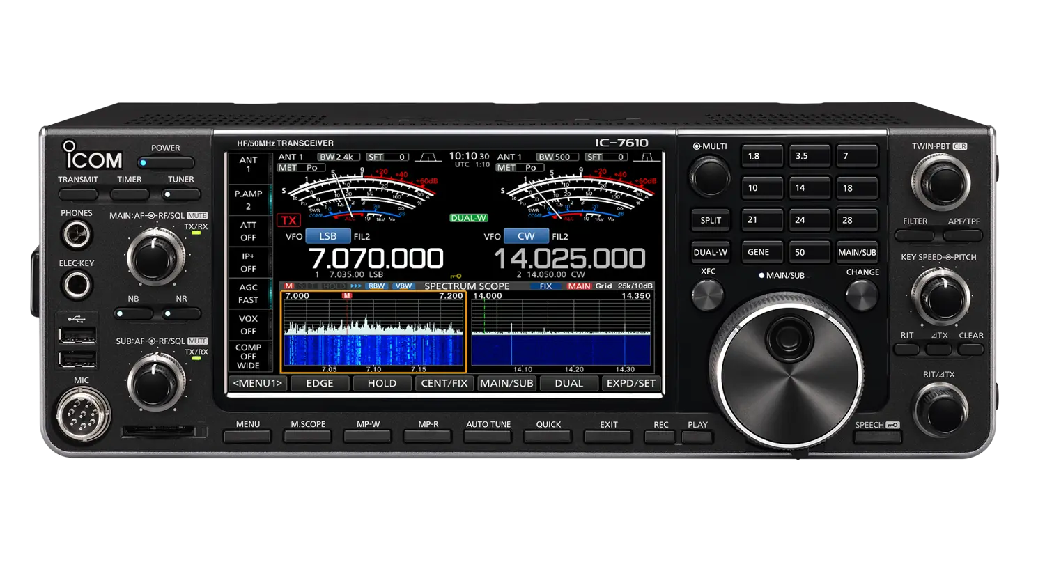Screen dimensions: 1045x569
Task: Select the LSB mode indicator on main band
Action: 327,236
